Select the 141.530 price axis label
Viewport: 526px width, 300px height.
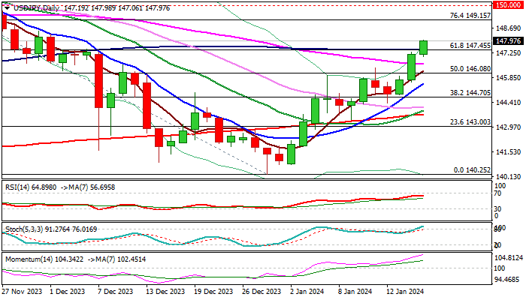point(508,151)
